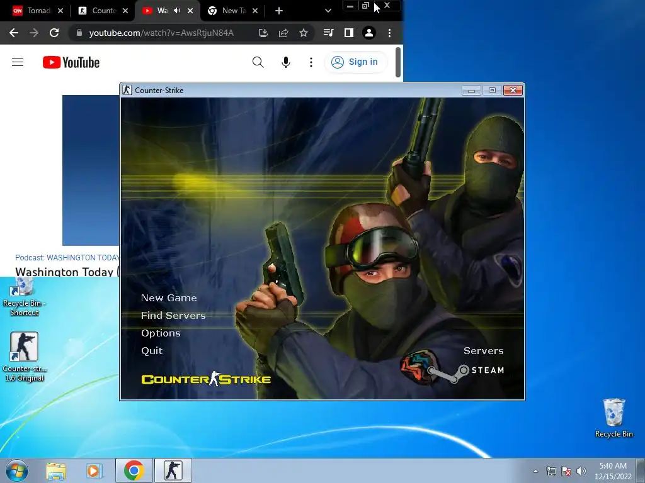Open YouTube search

258,62
